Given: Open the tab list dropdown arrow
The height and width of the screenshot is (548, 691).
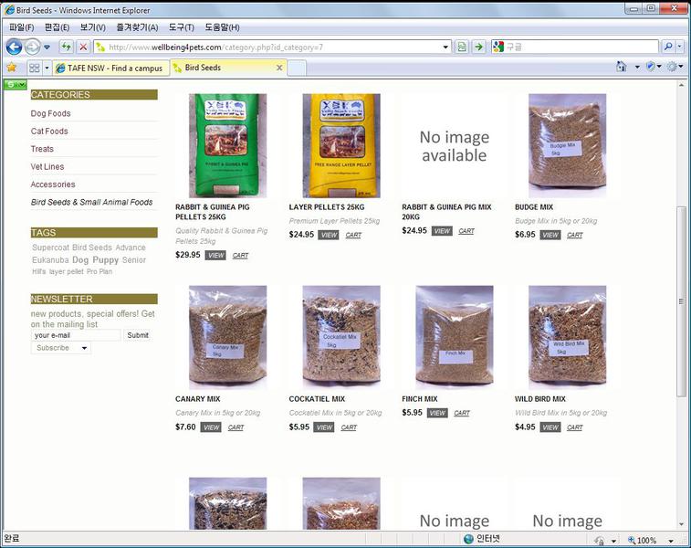Looking at the screenshot, I should tap(47, 68).
